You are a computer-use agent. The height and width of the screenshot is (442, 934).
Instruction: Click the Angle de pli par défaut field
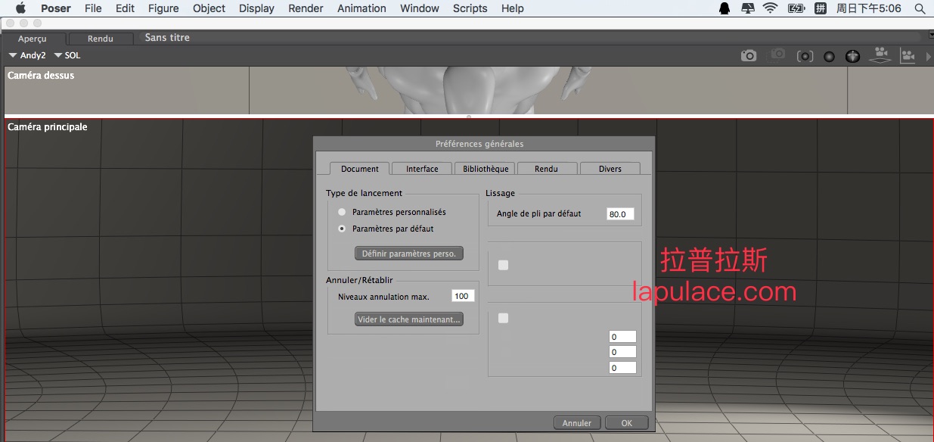coord(620,214)
